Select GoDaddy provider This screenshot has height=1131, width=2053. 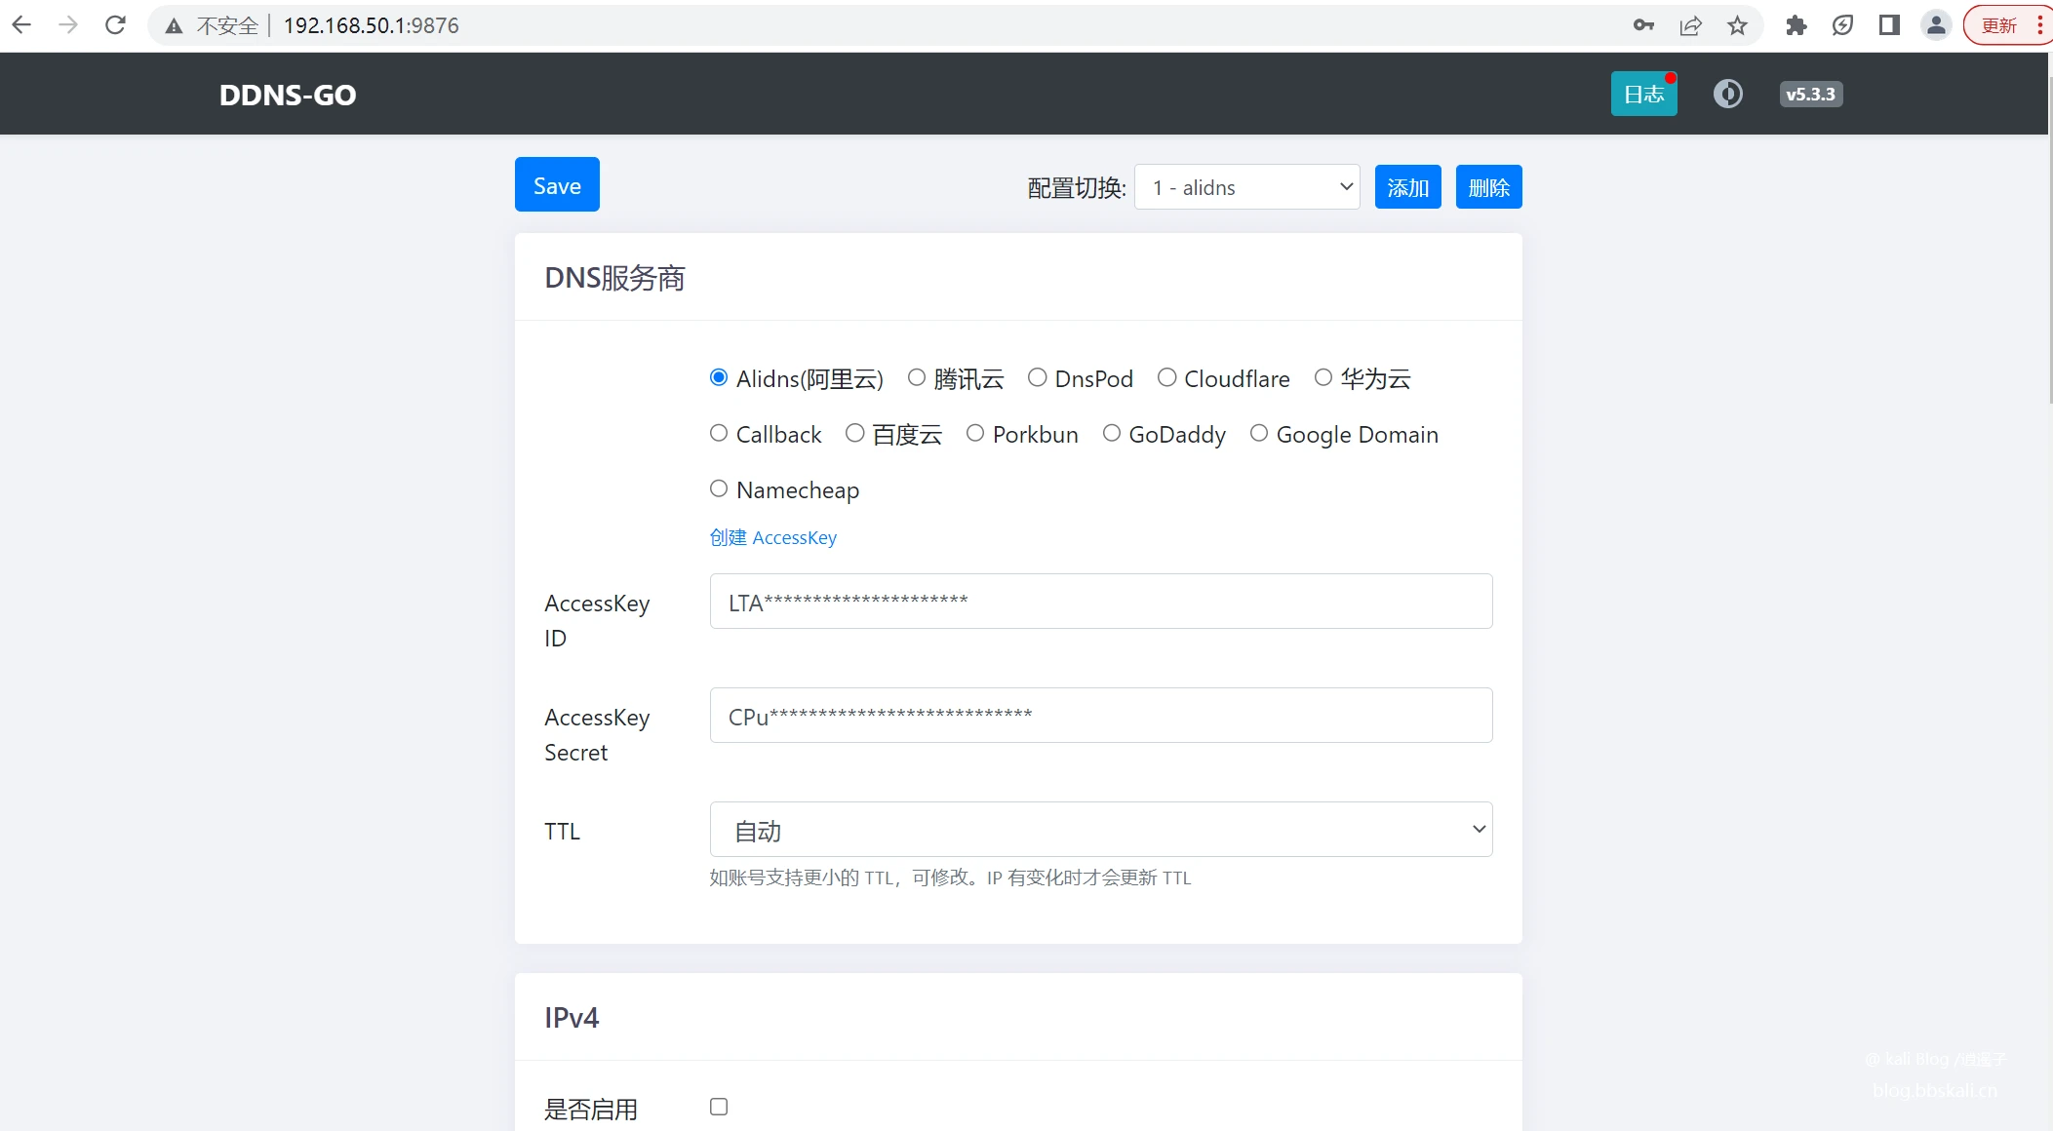pos(1112,433)
